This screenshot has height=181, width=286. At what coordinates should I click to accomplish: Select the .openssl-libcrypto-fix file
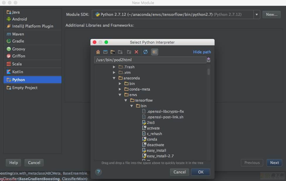165,112
